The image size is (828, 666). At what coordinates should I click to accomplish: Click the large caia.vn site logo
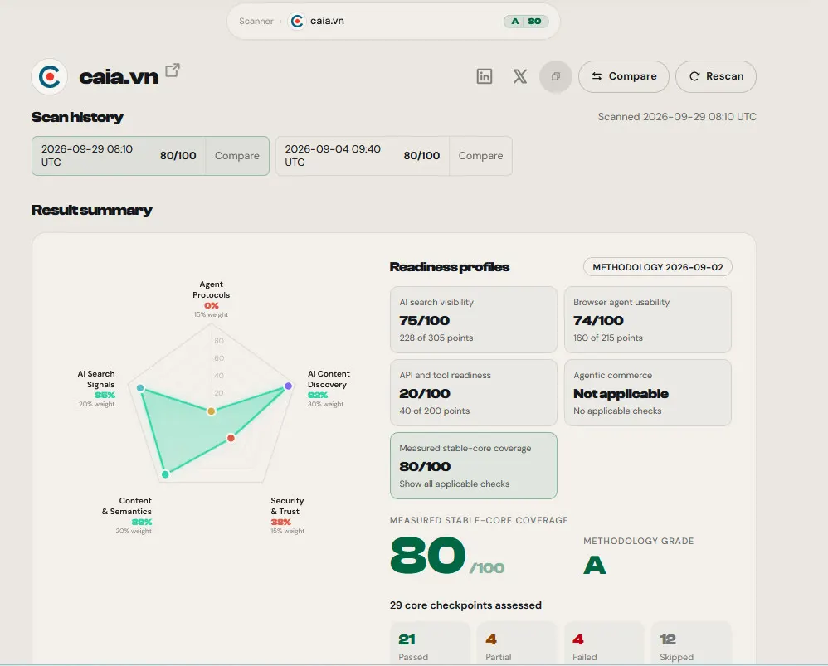coord(50,77)
